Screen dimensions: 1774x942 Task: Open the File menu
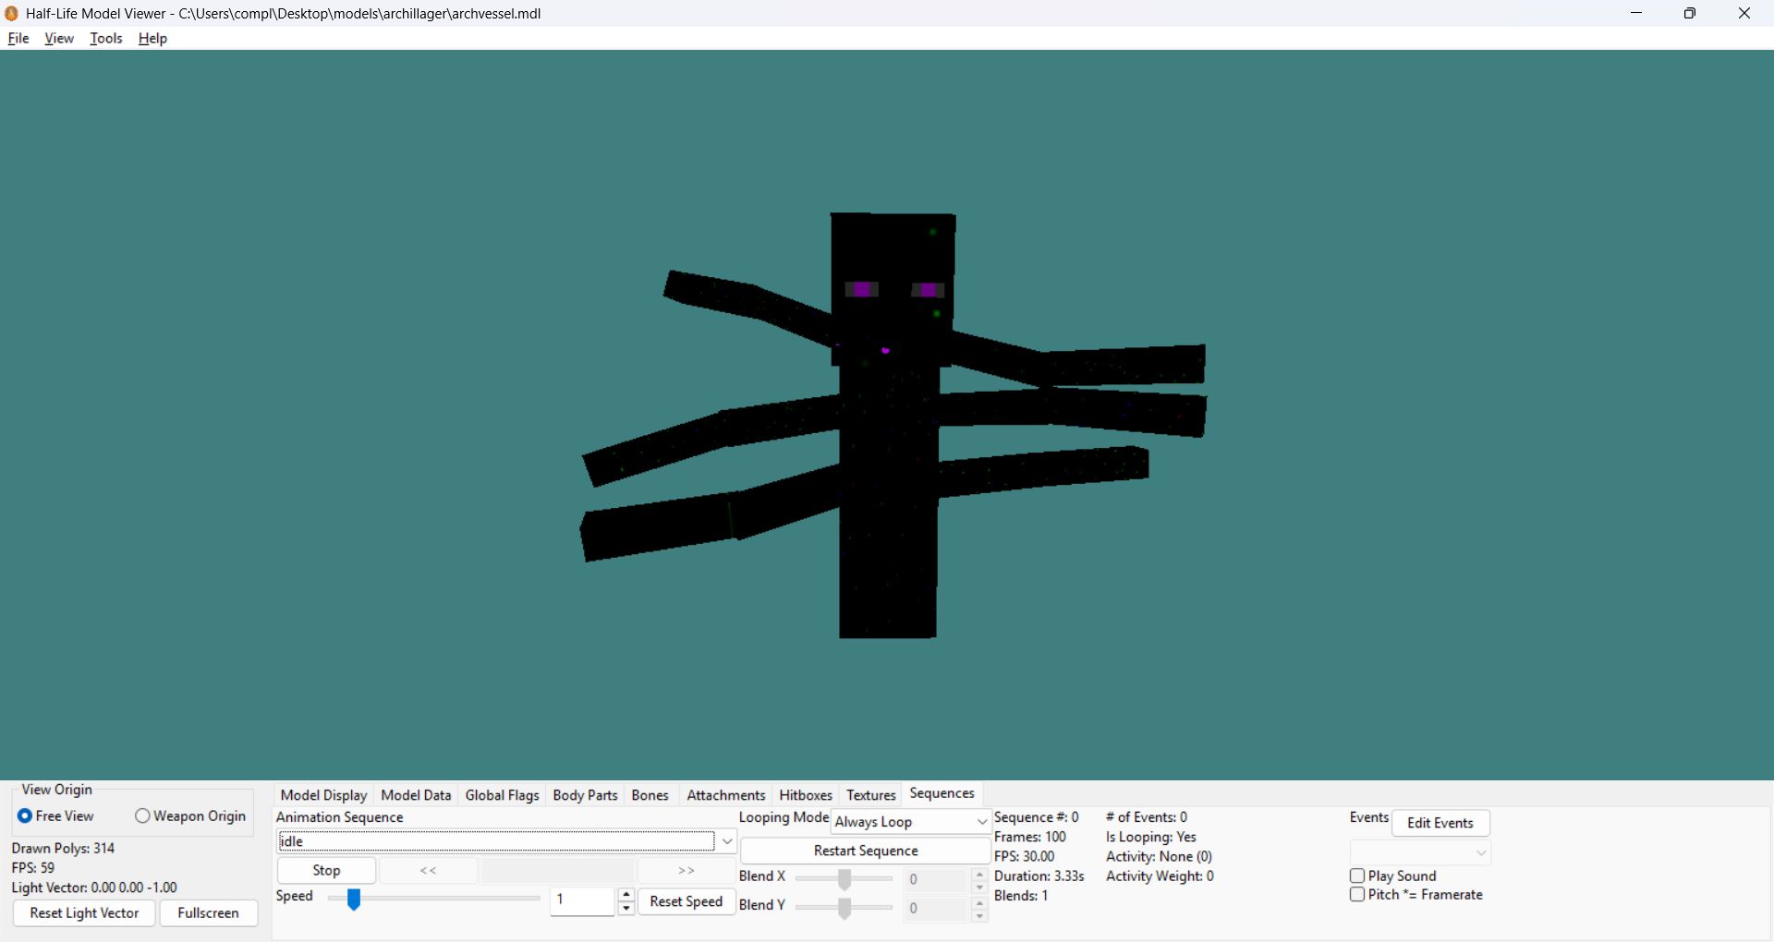tap(18, 38)
